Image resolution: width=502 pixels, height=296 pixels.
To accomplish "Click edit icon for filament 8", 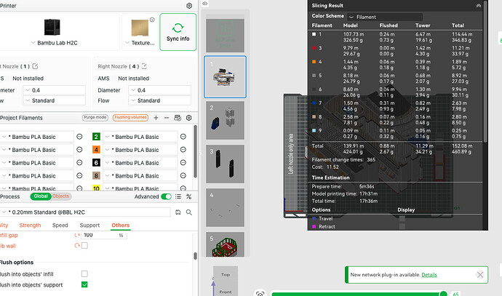I will (183, 175).
